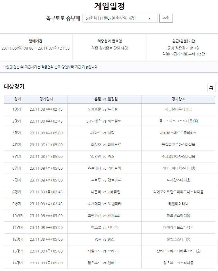The width and height of the screenshot is (218, 271).
Task: Click the 경기장소 column header
Action: click(x=178, y=99)
